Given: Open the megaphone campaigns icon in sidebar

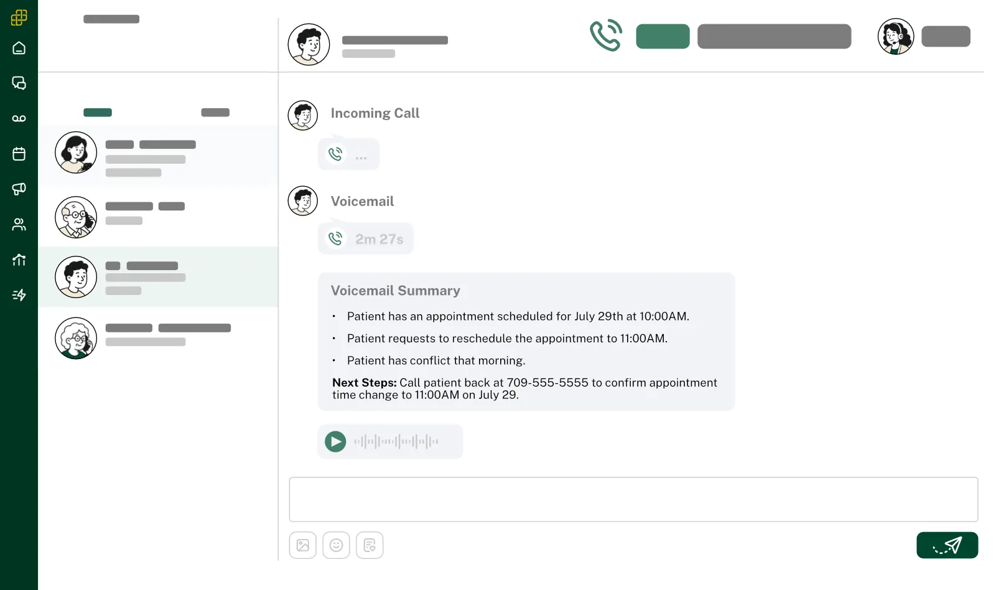Looking at the screenshot, I should coord(19,189).
